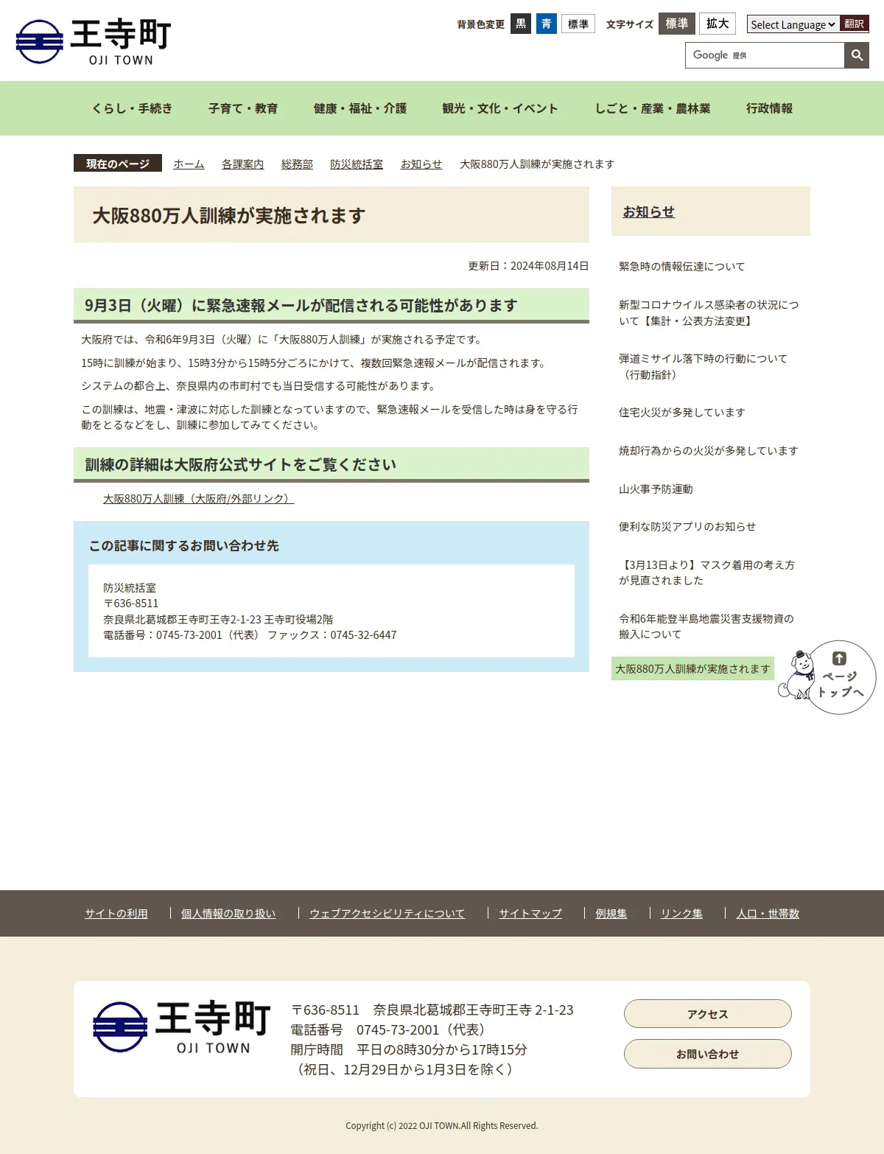Click the 翻訳 translate button
Viewport: 884px width, 1154px height.
[x=855, y=24]
